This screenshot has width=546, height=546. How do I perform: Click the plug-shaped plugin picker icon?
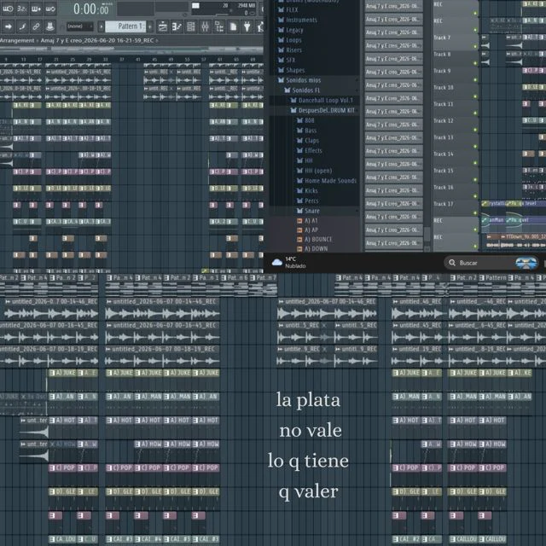coord(247,26)
